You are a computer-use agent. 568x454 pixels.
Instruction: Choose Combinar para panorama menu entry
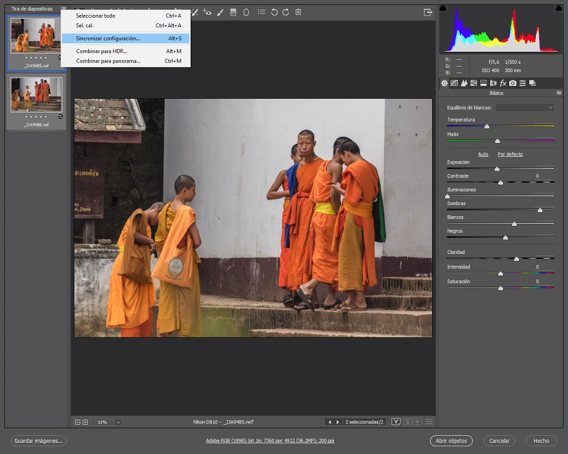pos(126,61)
